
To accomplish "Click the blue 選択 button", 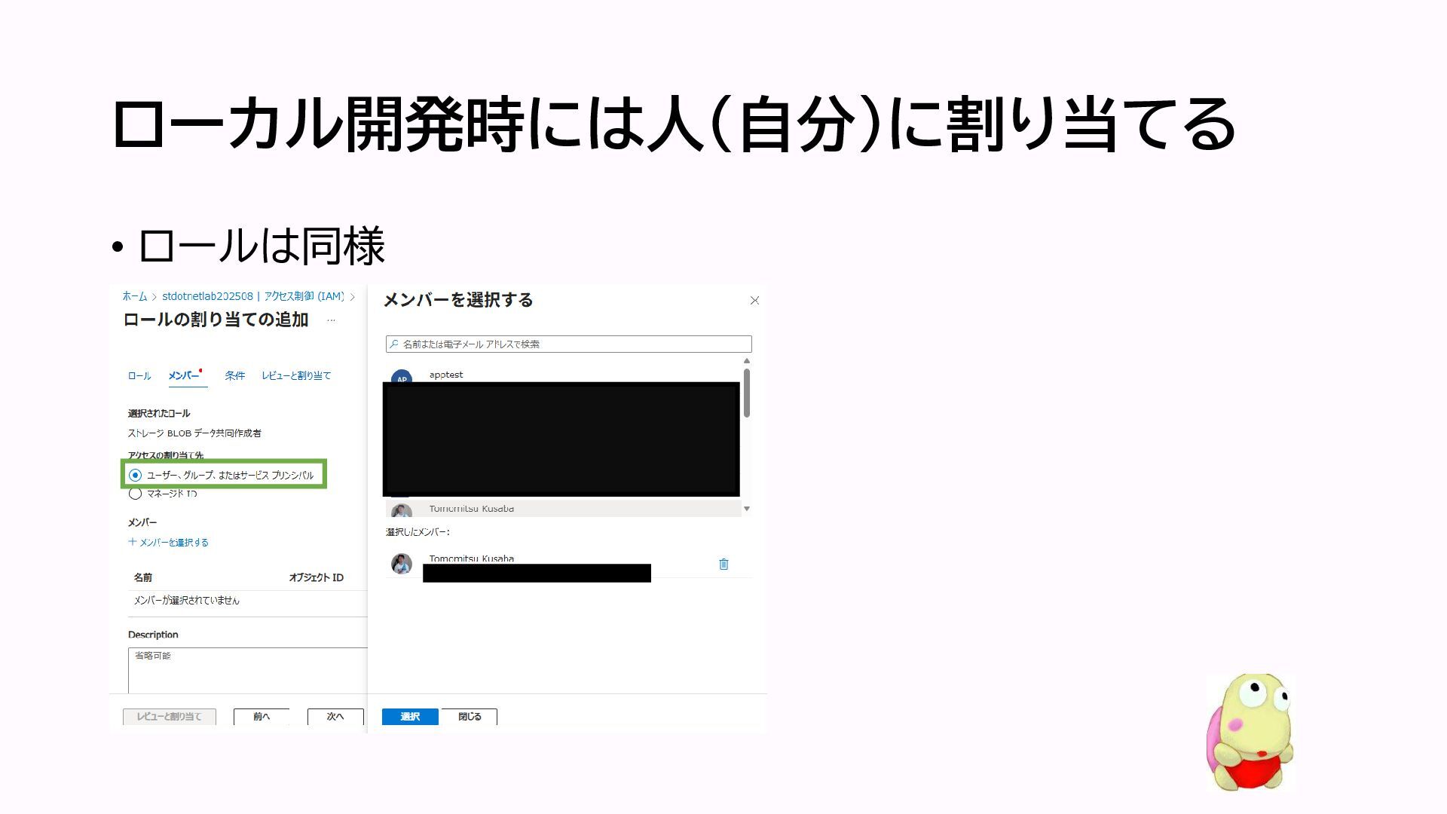I will [410, 716].
